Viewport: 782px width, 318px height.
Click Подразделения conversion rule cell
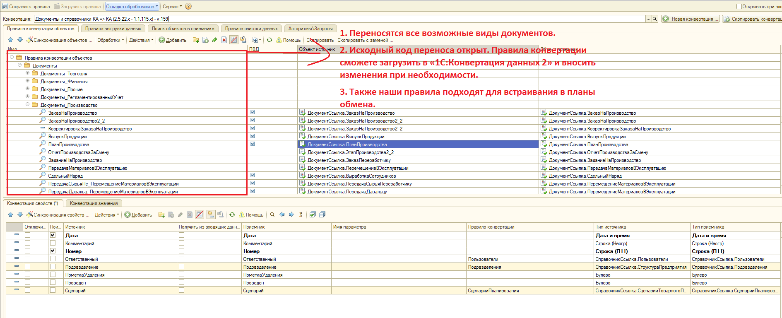click(530, 267)
